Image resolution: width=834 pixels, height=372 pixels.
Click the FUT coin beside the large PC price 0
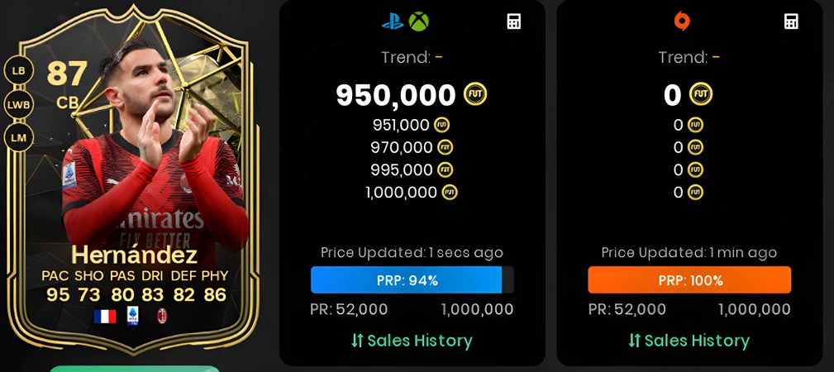coord(700,94)
